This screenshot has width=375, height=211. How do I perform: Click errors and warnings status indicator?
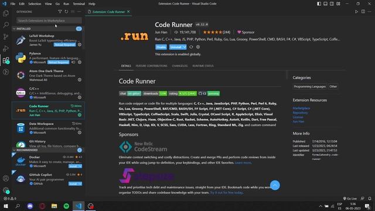pos(10,199)
